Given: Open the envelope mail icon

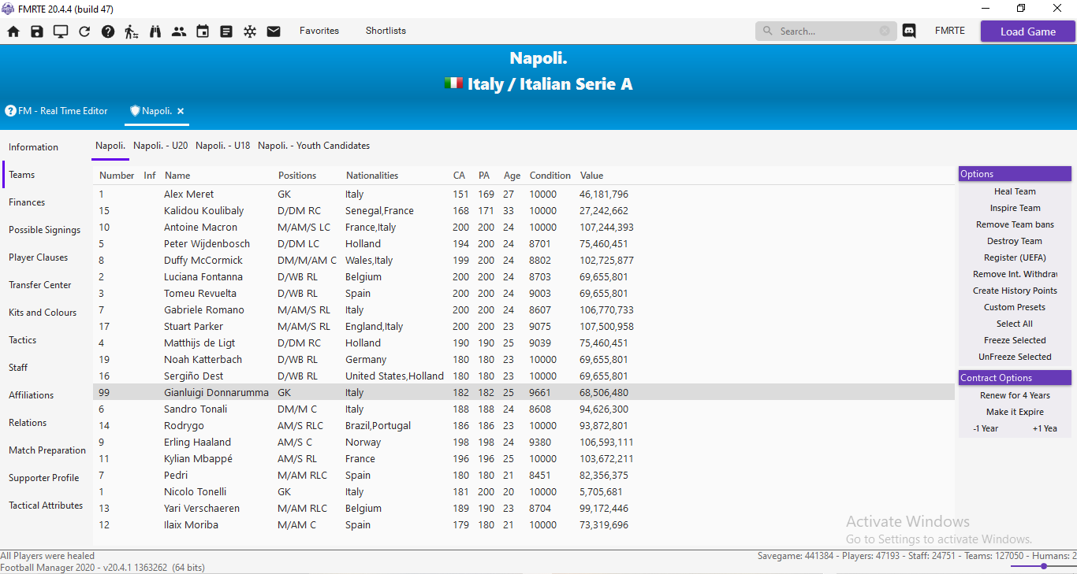Looking at the screenshot, I should (x=274, y=31).
